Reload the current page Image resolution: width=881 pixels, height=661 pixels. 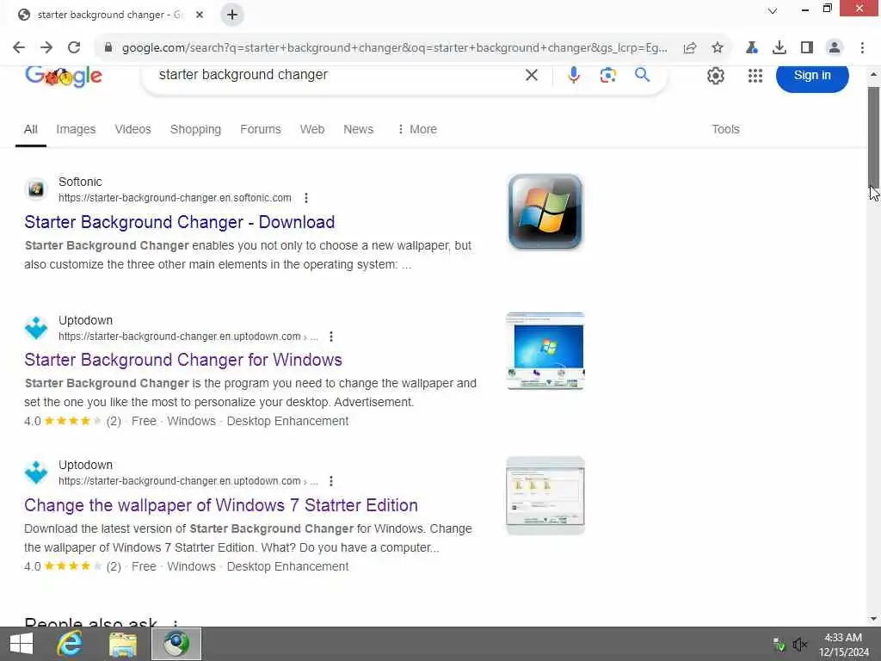coord(74,48)
